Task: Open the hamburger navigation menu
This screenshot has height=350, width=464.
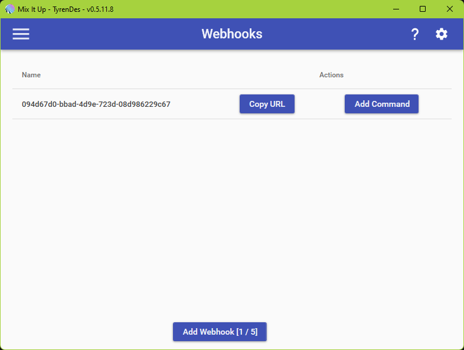Action: [21, 34]
